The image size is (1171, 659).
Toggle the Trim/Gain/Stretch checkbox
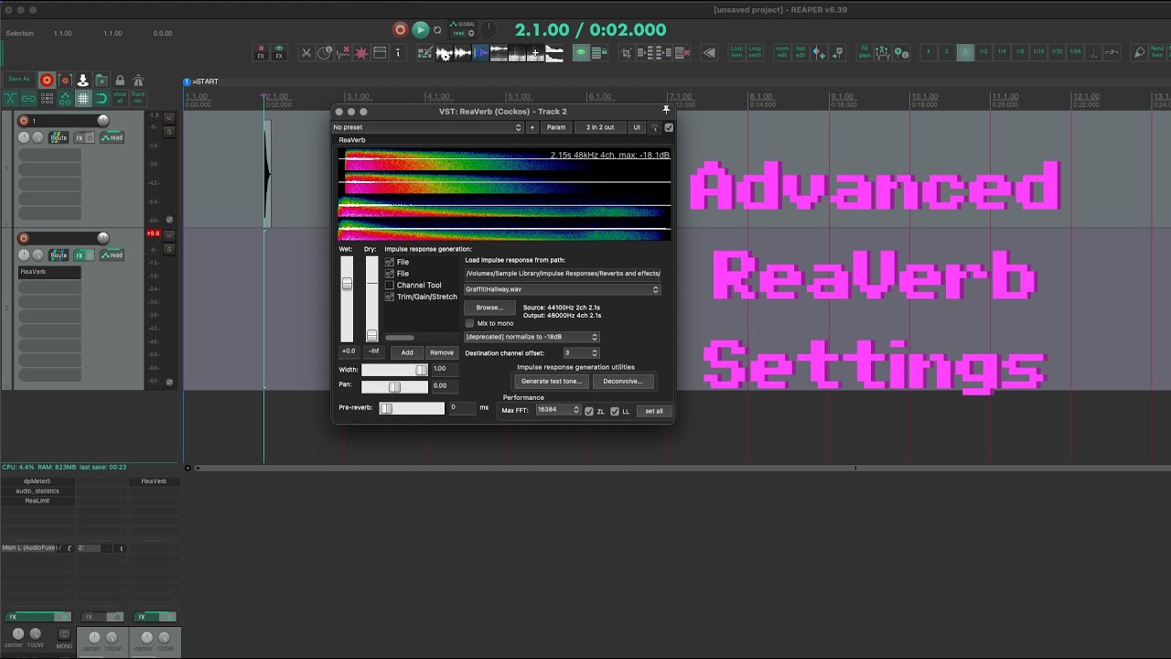pyautogui.click(x=390, y=297)
